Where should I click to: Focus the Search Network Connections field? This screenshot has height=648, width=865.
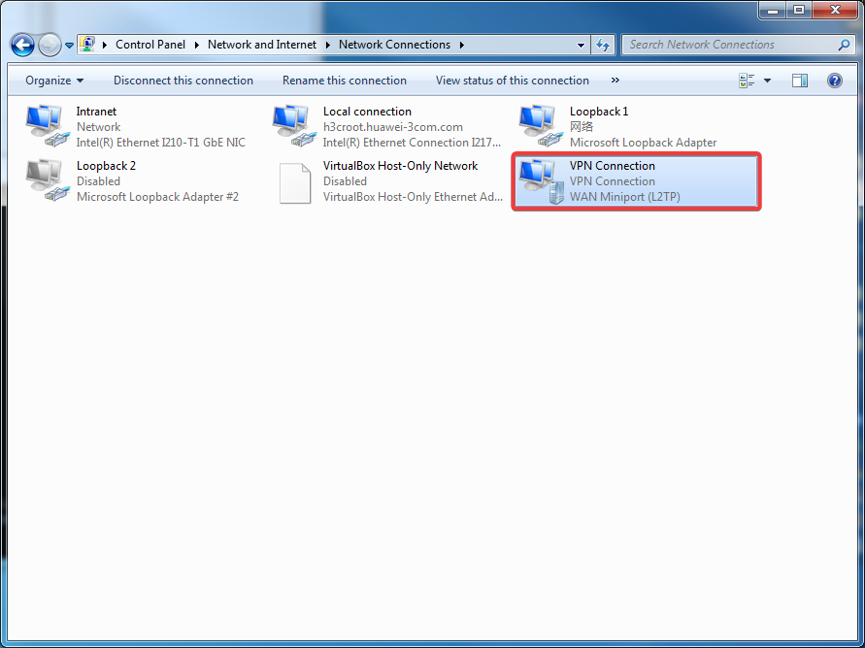pyautogui.click(x=738, y=45)
